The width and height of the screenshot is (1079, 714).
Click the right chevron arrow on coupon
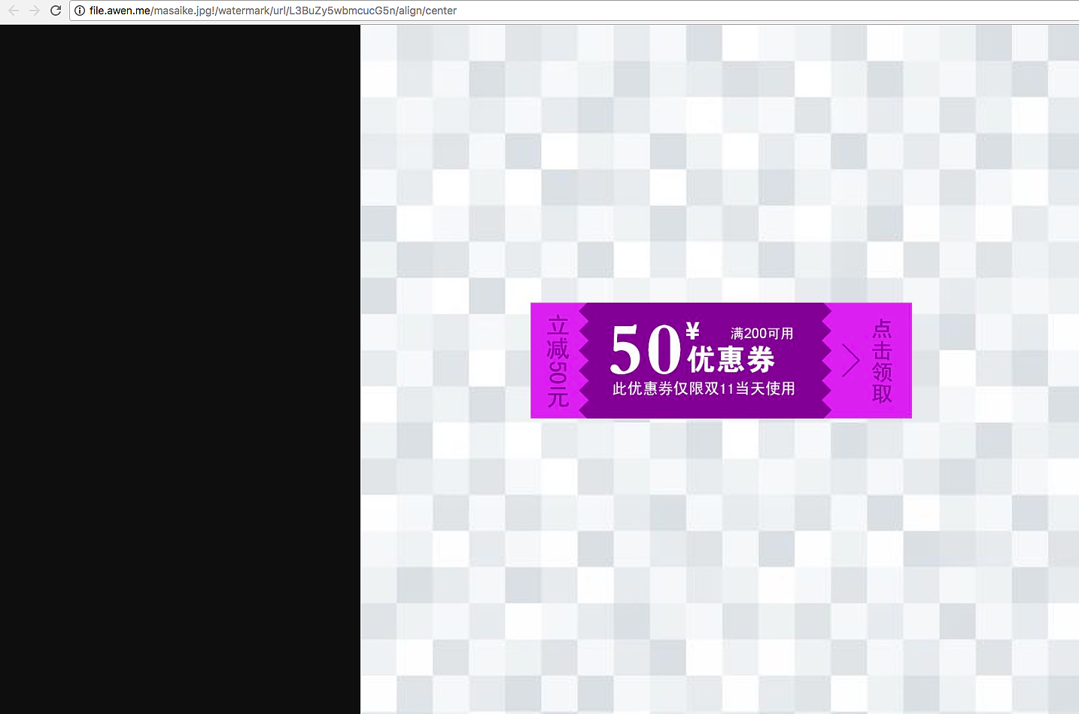(850, 361)
